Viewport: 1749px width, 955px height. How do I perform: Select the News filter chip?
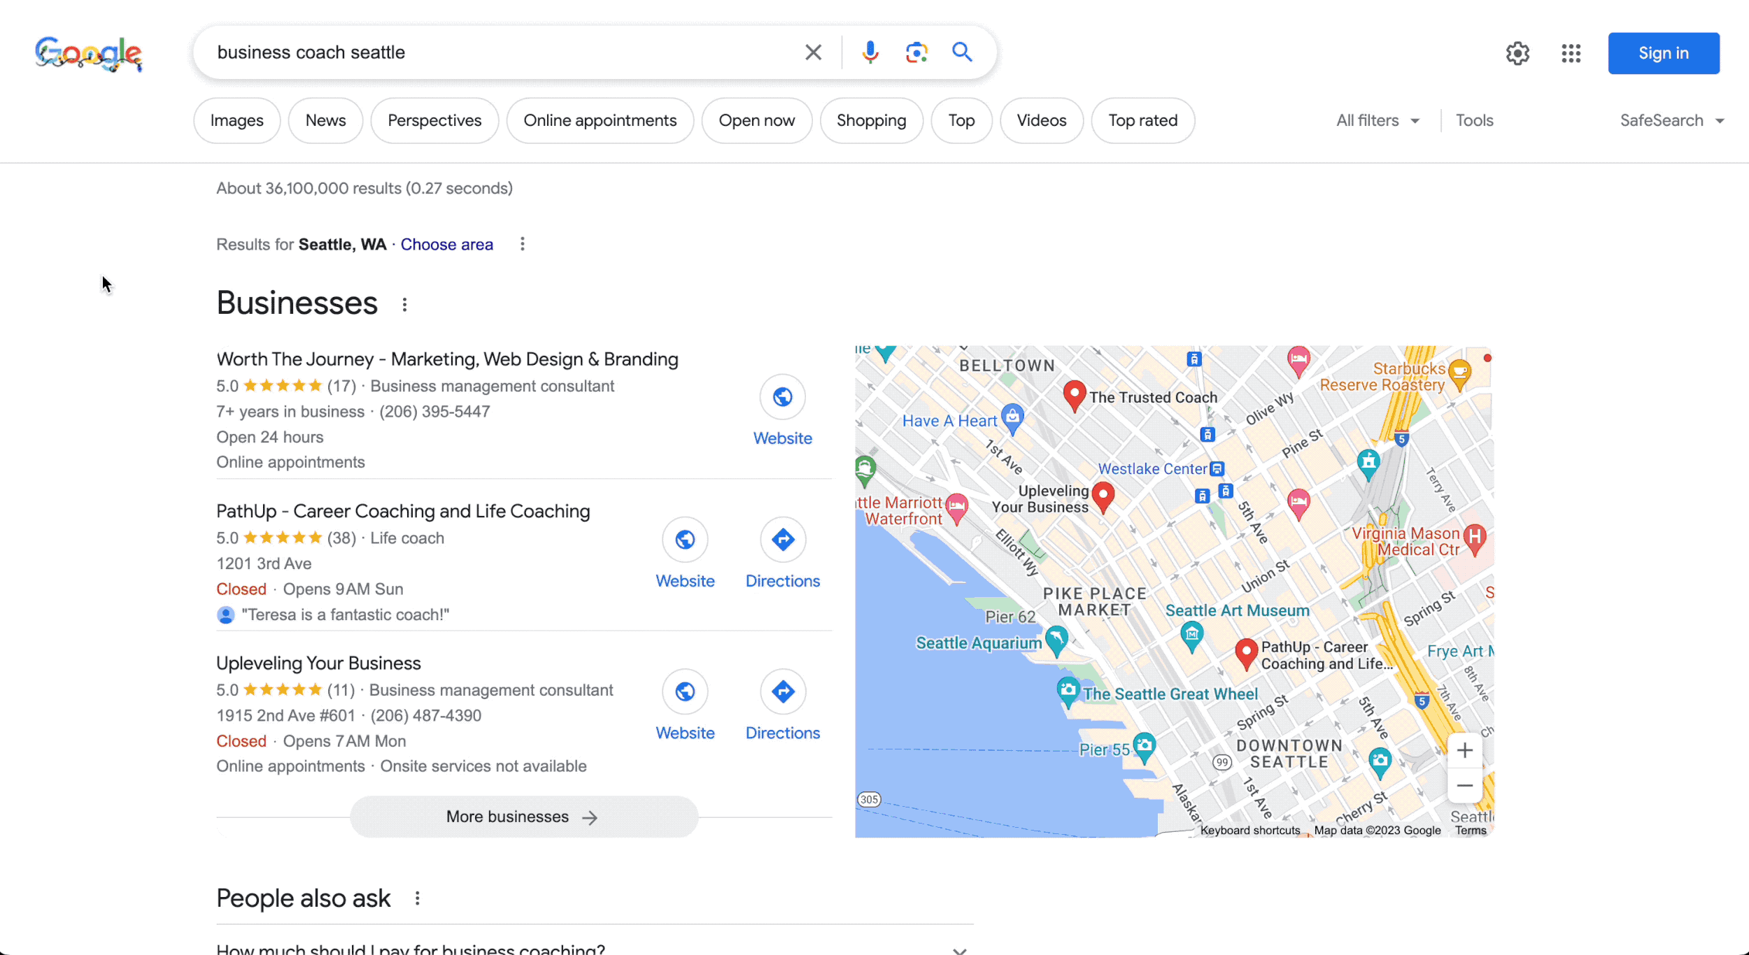point(325,120)
